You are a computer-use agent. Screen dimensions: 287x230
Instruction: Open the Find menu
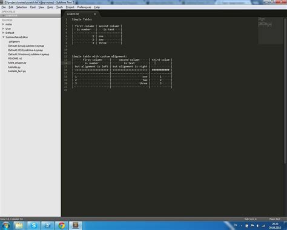(x=33, y=7)
